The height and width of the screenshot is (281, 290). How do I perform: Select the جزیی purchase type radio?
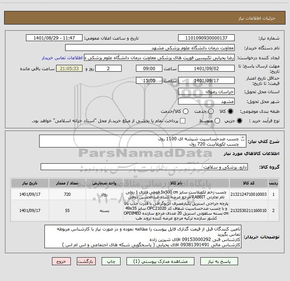point(239,121)
